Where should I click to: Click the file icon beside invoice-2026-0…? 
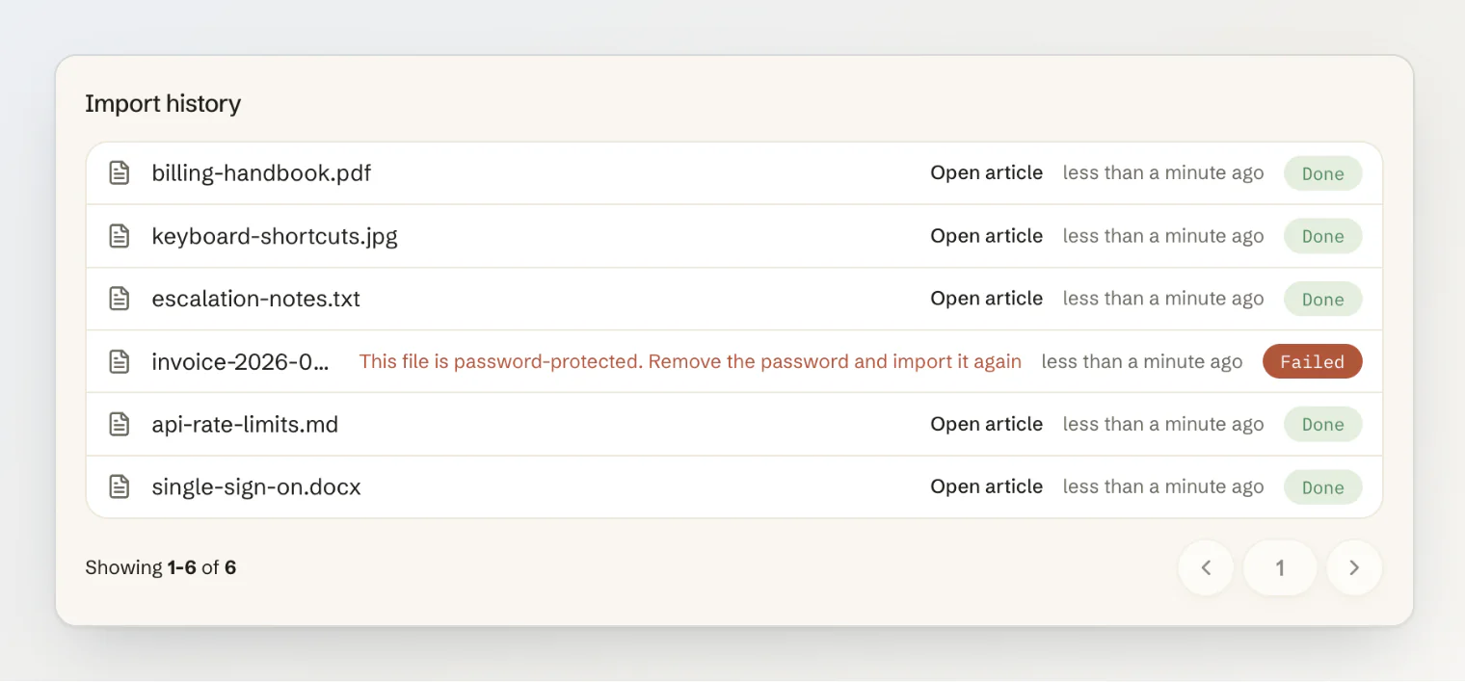(119, 361)
